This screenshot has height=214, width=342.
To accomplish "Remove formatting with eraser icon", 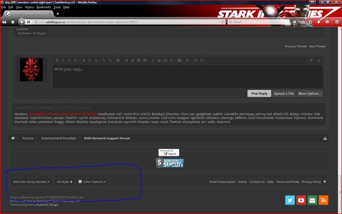I will 311,61.
